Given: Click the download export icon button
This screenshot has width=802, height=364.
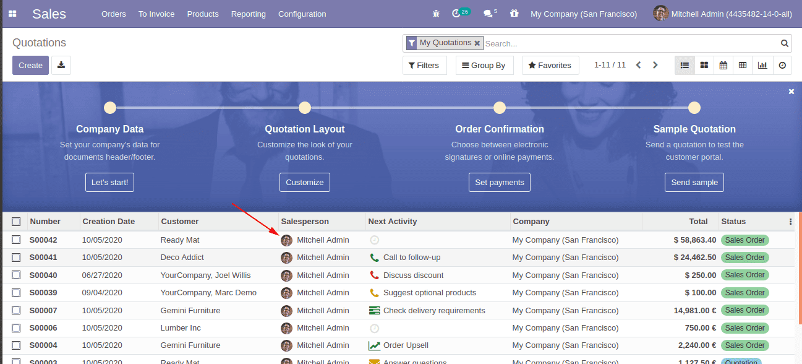Looking at the screenshot, I should point(61,65).
